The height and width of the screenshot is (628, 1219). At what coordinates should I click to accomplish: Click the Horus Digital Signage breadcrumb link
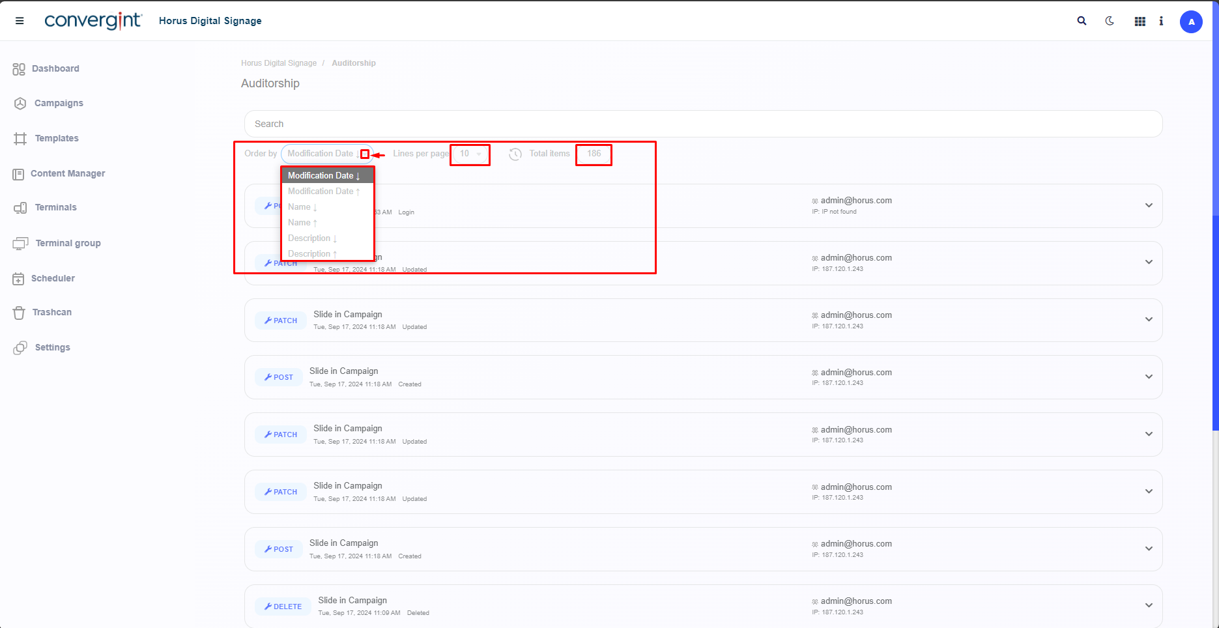pyautogui.click(x=279, y=63)
